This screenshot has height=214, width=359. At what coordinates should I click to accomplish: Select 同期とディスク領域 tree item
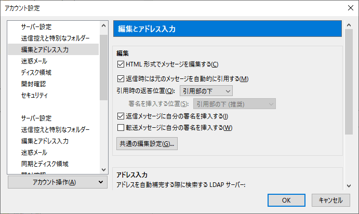pos(45,164)
